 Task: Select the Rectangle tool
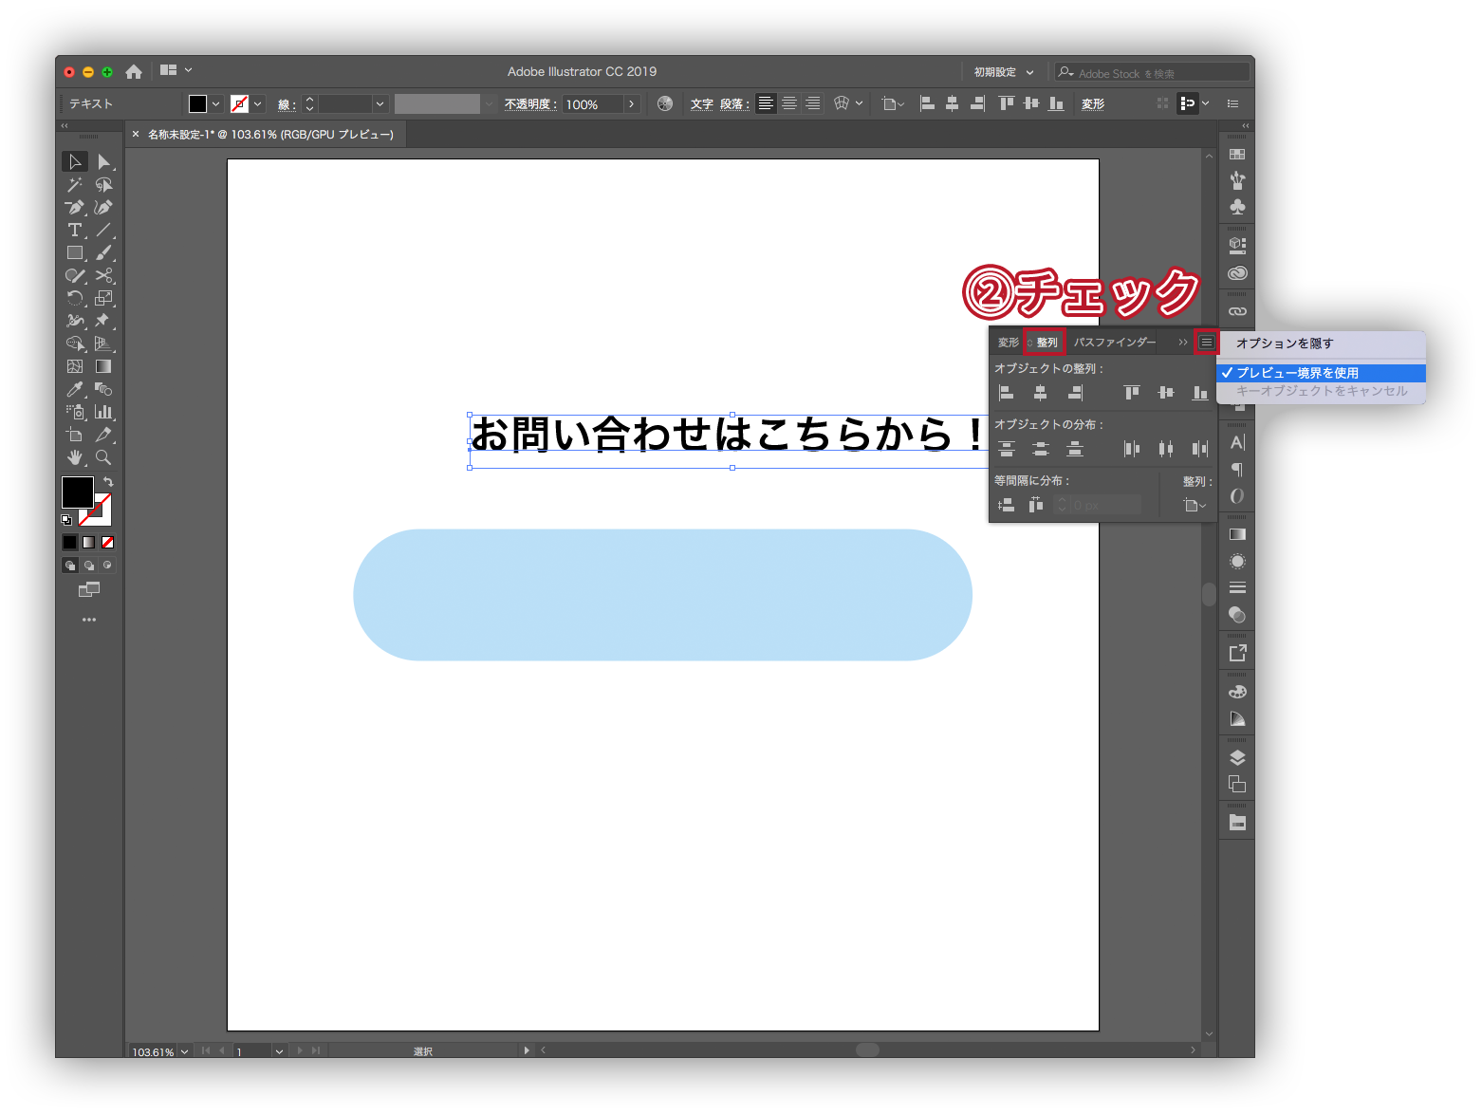(75, 253)
